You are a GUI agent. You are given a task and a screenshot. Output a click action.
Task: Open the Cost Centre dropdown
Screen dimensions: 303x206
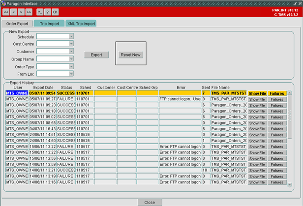(71, 44)
